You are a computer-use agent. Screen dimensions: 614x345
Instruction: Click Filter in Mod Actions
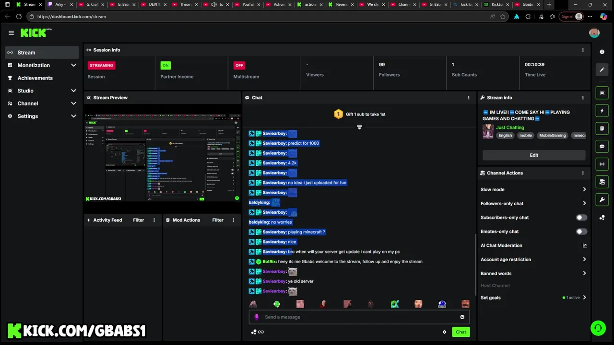[218, 220]
